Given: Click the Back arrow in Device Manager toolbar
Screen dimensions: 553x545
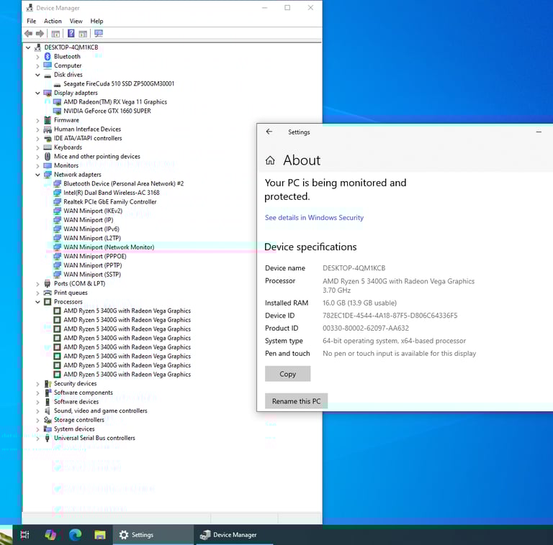Looking at the screenshot, I should pyautogui.click(x=28, y=34).
